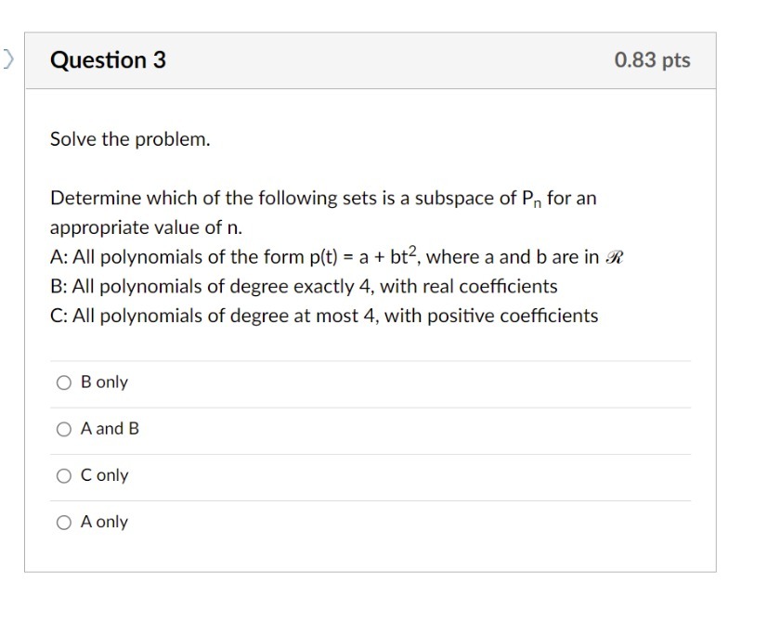The image size is (767, 622).
Task: Select the 'A only' radio button
Action: (x=63, y=522)
